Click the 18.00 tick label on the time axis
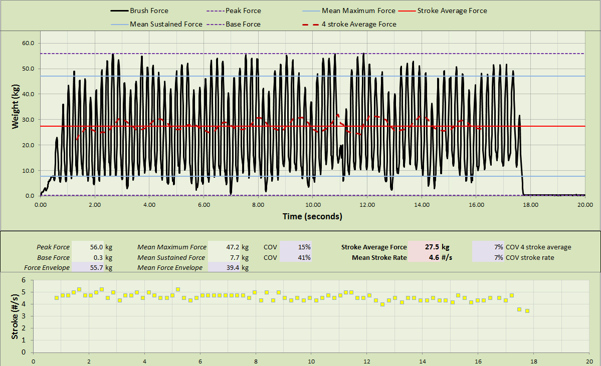This screenshot has height=366, width=601. click(x=531, y=205)
